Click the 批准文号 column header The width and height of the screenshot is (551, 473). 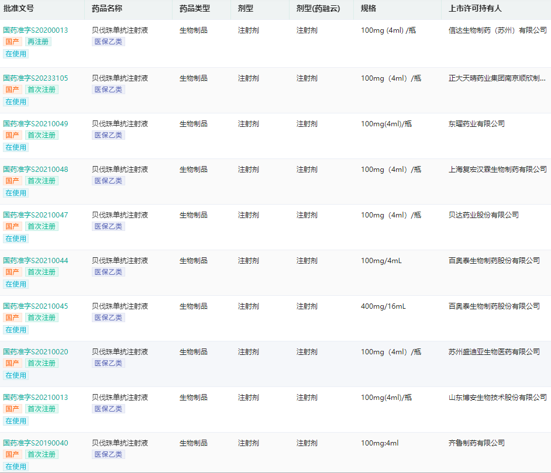click(x=19, y=8)
